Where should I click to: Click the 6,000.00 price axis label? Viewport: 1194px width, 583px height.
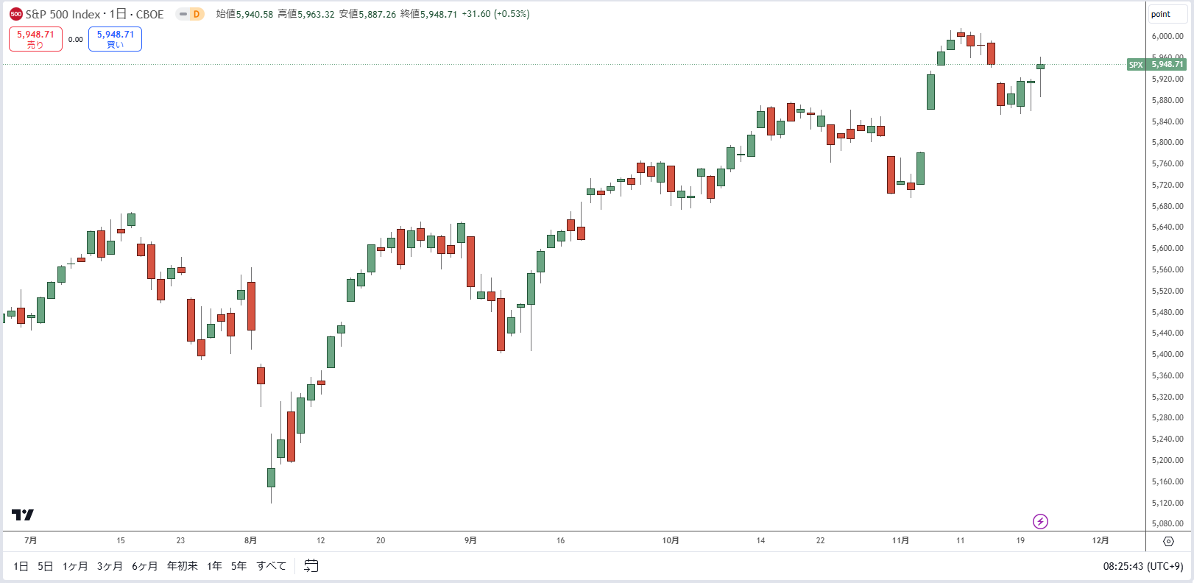(x=1167, y=36)
